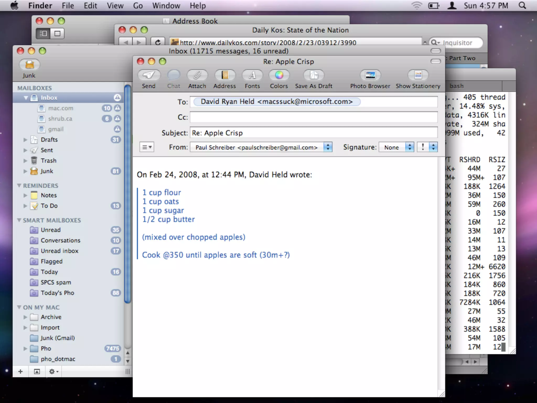
Task: Select the To Do mailbox
Action: tap(68, 206)
